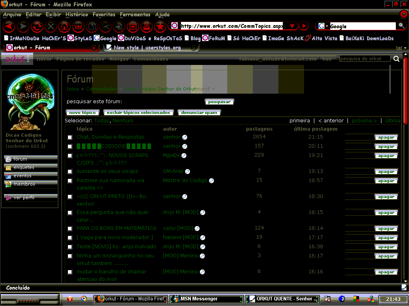The height and width of the screenshot is (306, 409).
Task: Select checkbox for Vaga para novo moderador
Action: tap(69, 237)
